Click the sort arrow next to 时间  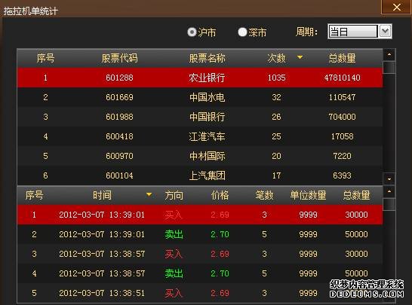click(x=149, y=194)
